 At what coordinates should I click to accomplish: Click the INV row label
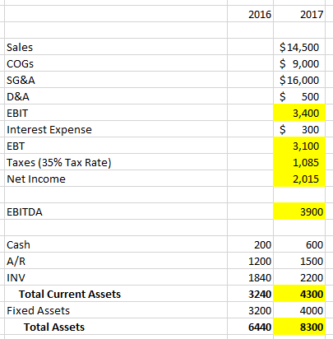[16, 277]
